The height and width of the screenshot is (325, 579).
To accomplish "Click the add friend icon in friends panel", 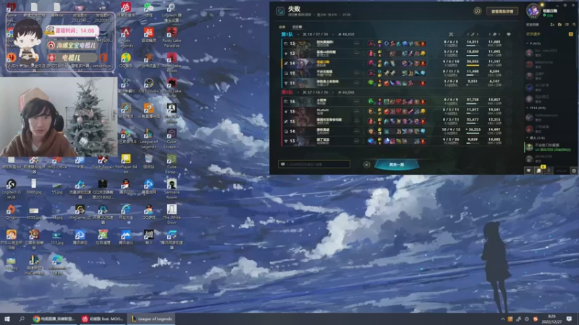I will pyautogui.click(x=552, y=25).
